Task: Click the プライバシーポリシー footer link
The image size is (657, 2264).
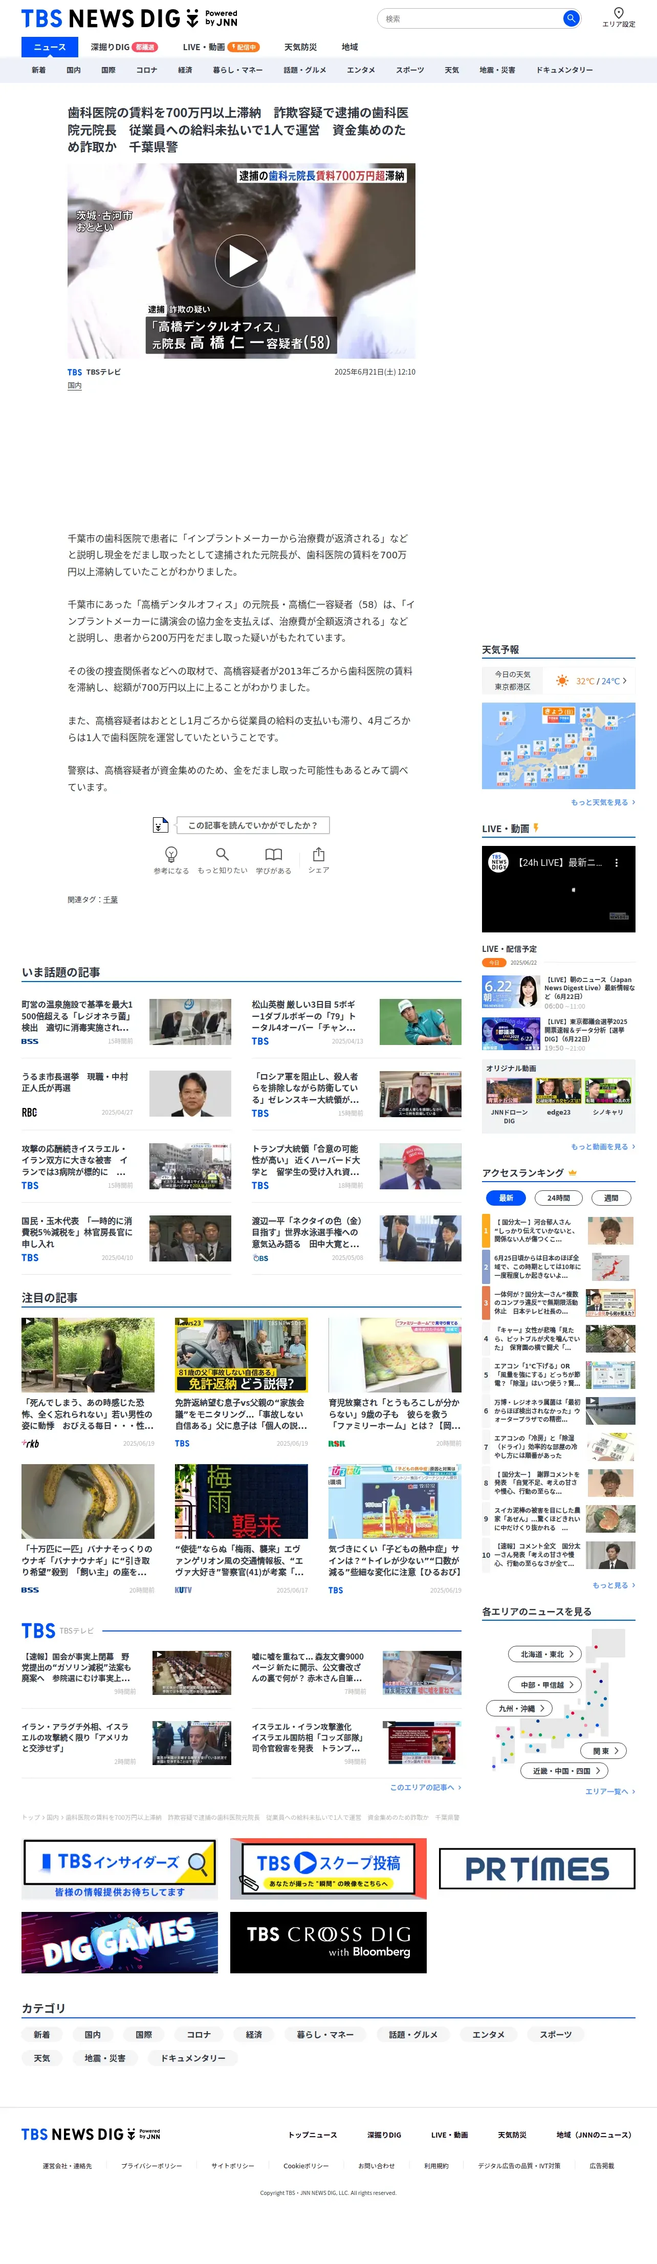Action: coord(151,2166)
